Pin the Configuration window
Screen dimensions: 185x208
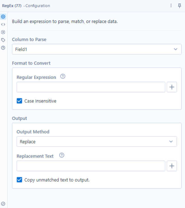click(x=180, y=6)
